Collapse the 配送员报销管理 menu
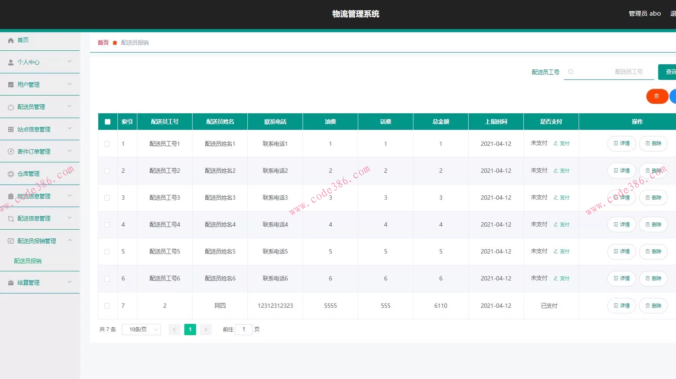The image size is (676, 379). click(x=40, y=241)
